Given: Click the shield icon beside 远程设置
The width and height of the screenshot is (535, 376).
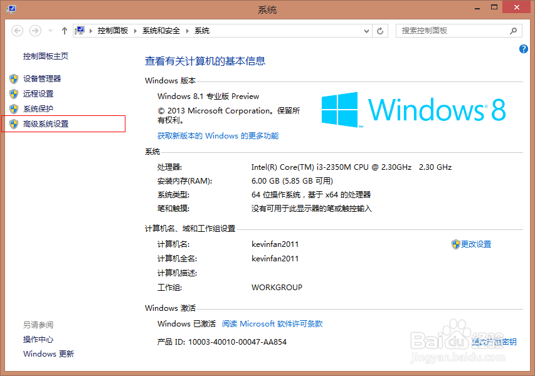Looking at the screenshot, I should coord(14,94).
